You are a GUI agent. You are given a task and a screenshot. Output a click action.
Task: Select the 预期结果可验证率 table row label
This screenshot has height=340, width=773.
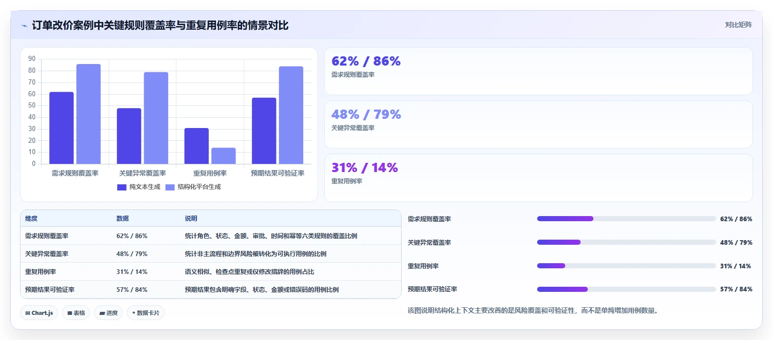50,290
